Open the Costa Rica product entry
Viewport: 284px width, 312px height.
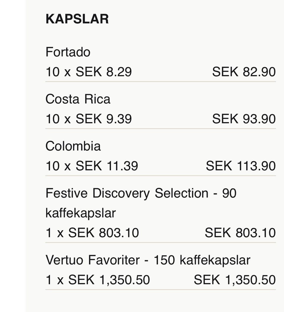pyautogui.click(x=78, y=99)
